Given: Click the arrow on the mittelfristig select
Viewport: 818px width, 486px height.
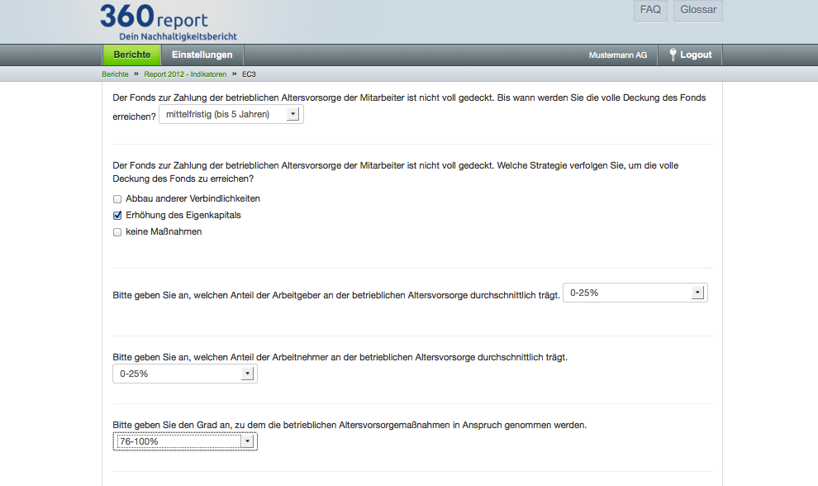Looking at the screenshot, I should coord(292,114).
